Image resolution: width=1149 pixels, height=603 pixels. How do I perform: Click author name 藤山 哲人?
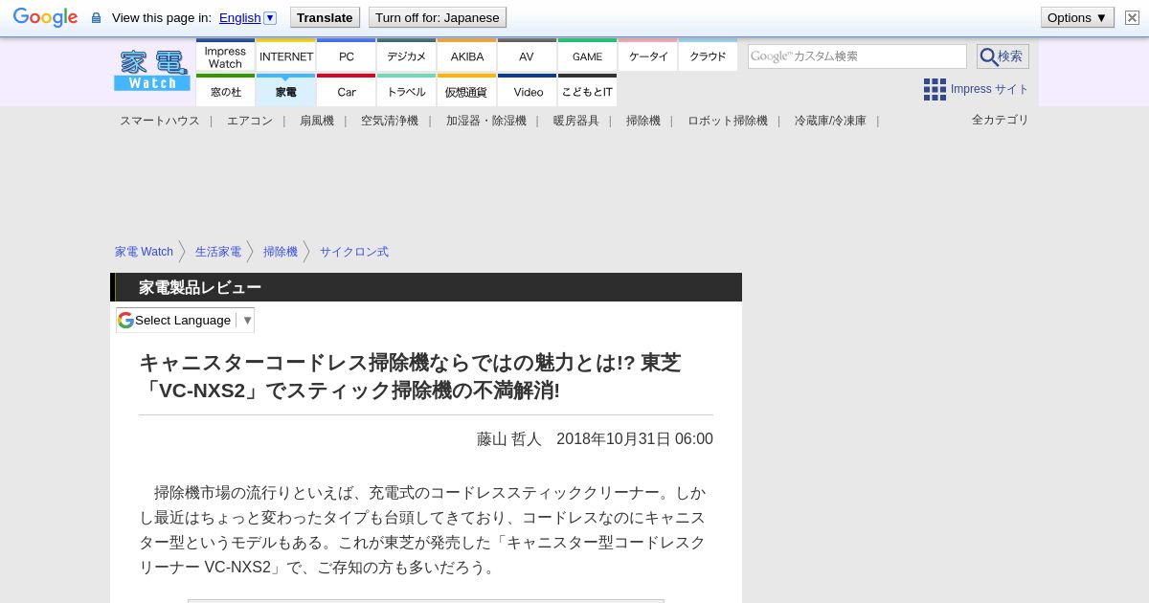pyautogui.click(x=509, y=438)
